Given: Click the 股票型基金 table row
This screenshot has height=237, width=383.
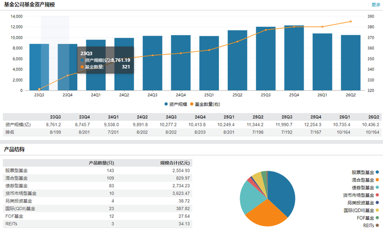Looking at the screenshot, I should tap(97, 170).
